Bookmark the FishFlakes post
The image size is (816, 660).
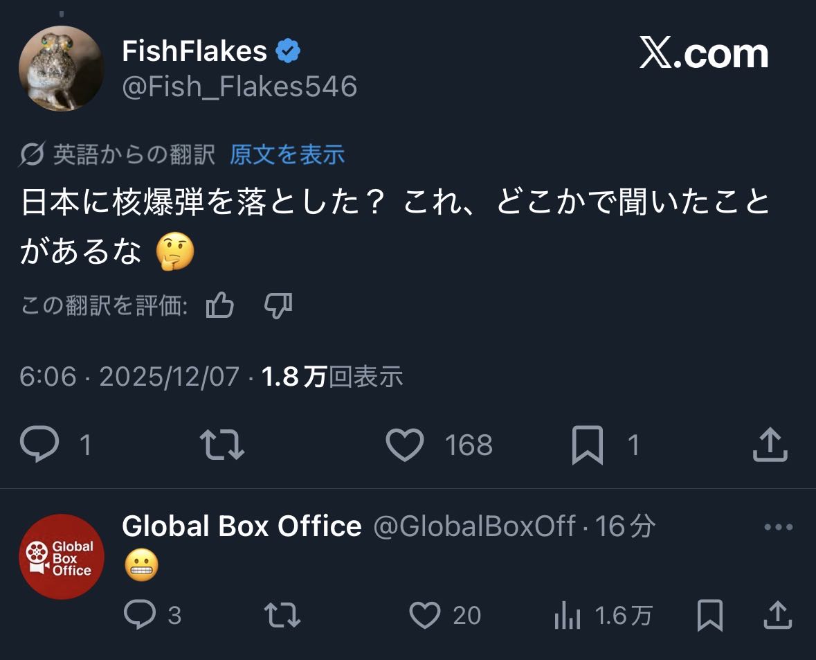pos(588,445)
